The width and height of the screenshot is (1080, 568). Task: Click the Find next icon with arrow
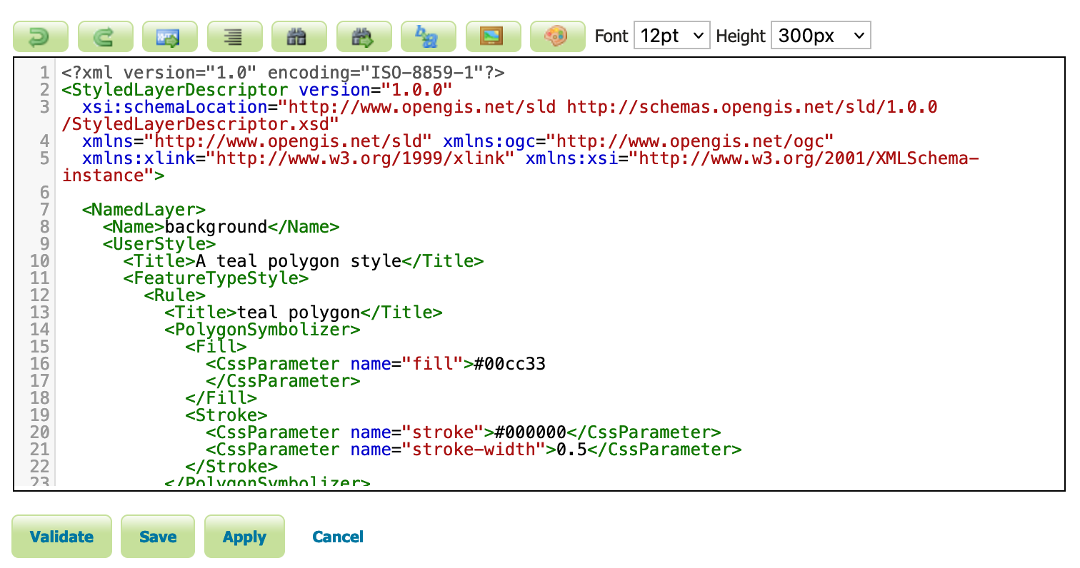click(x=364, y=36)
